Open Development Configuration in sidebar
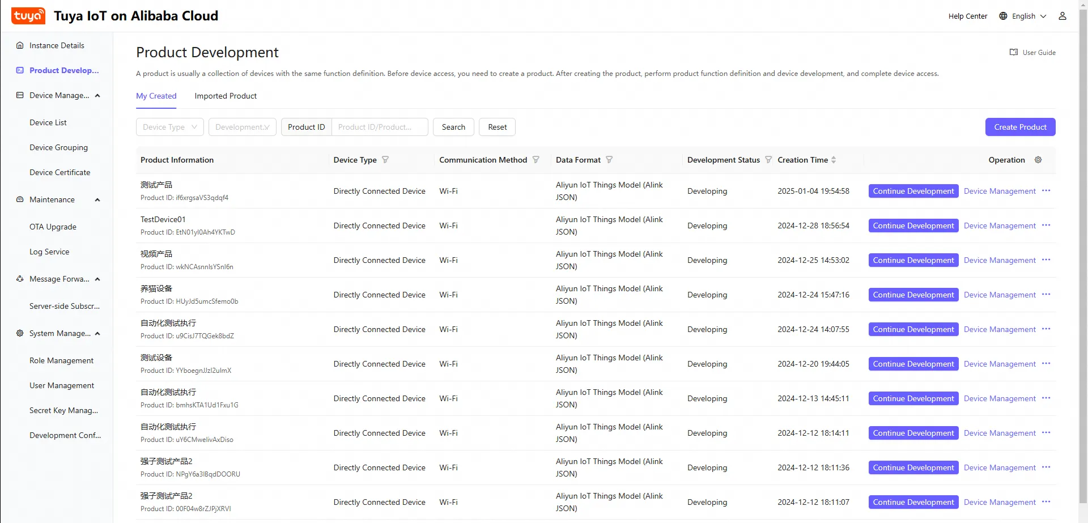Viewport: 1088px width, 523px height. pyautogui.click(x=65, y=435)
